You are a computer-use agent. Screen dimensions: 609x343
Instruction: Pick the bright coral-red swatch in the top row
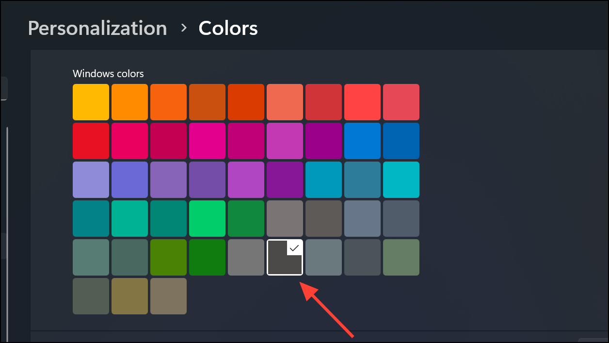coord(362,102)
